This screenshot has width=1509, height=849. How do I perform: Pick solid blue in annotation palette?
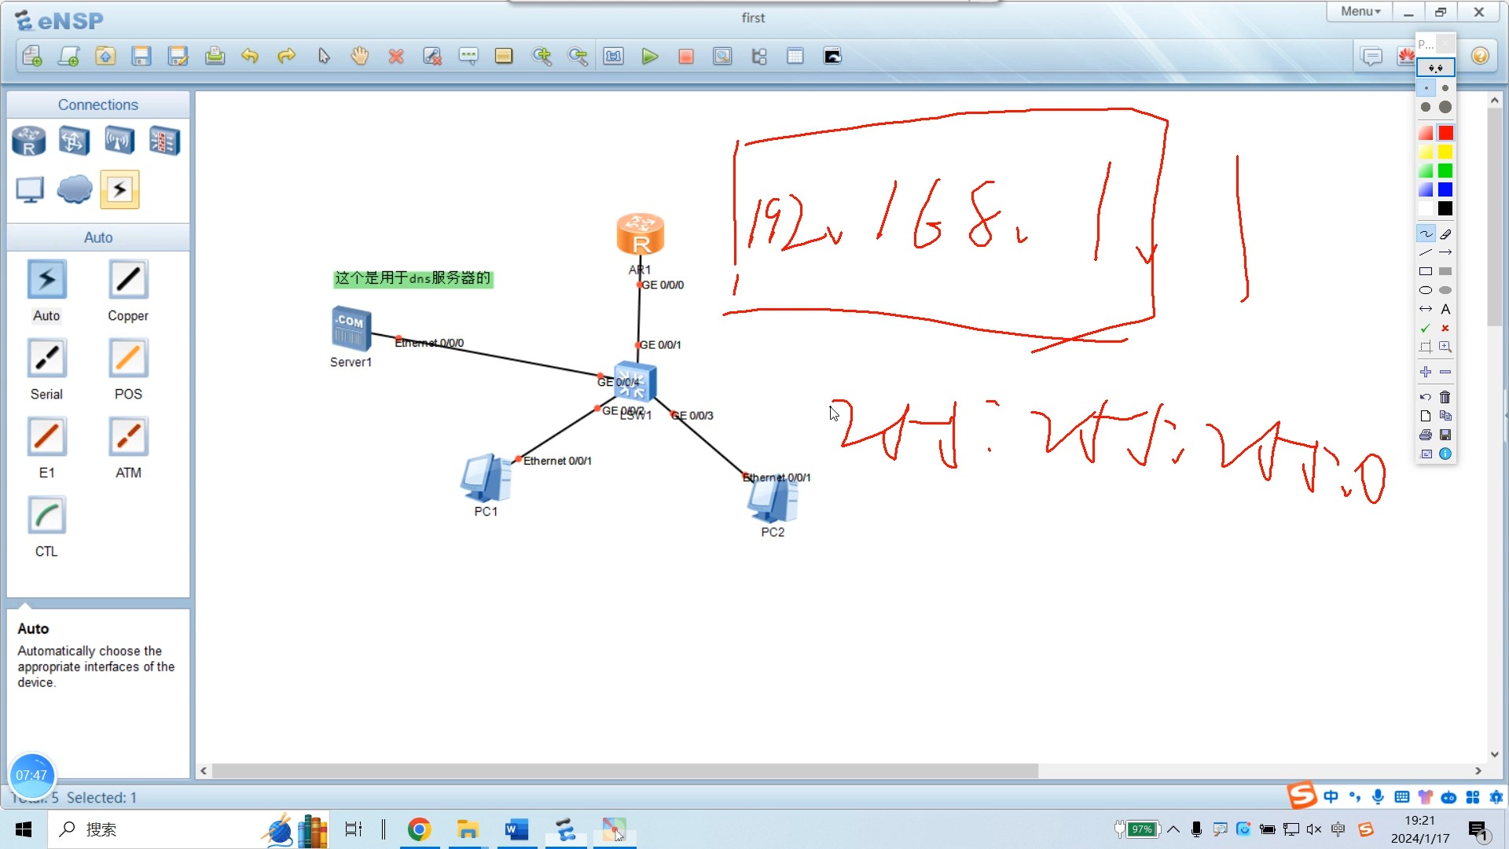point(1445,189)
